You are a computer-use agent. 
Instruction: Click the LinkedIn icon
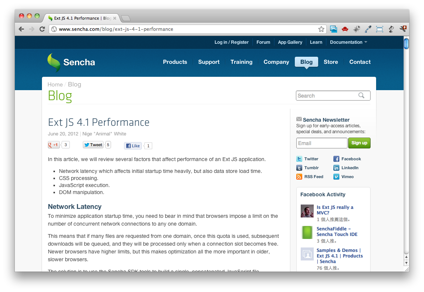click(x=336, y=168)
